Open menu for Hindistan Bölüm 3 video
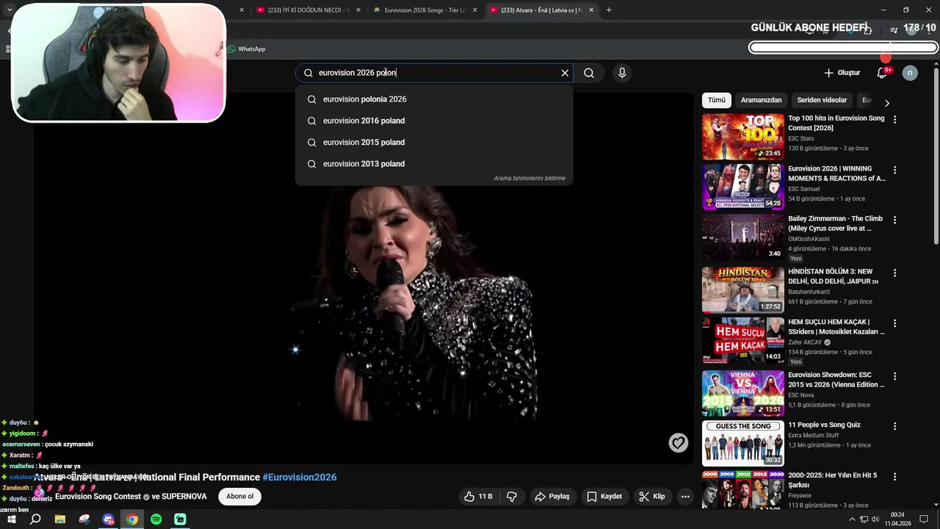 894,273
